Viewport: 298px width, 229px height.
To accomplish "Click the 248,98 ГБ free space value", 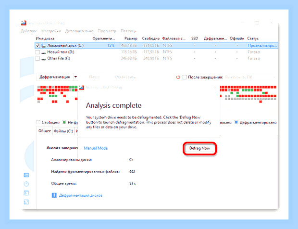I will tap(151, 58).
